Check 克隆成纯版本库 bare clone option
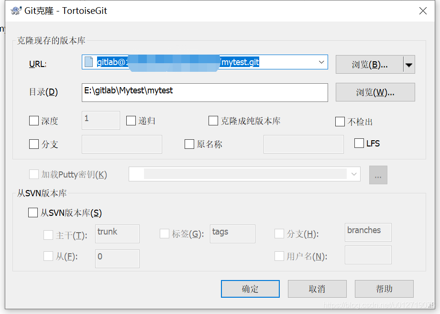This screenshot has width=440, height=314. coord(213,121)
